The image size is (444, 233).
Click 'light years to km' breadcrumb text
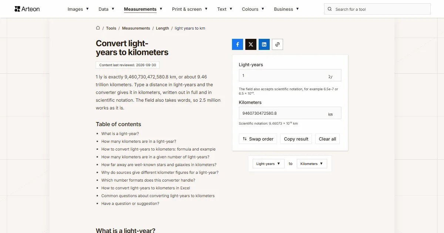(x=190, y=28)
